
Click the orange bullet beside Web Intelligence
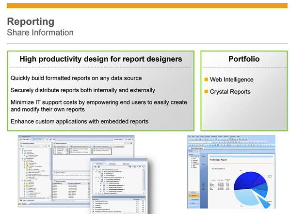click(206, 80)
